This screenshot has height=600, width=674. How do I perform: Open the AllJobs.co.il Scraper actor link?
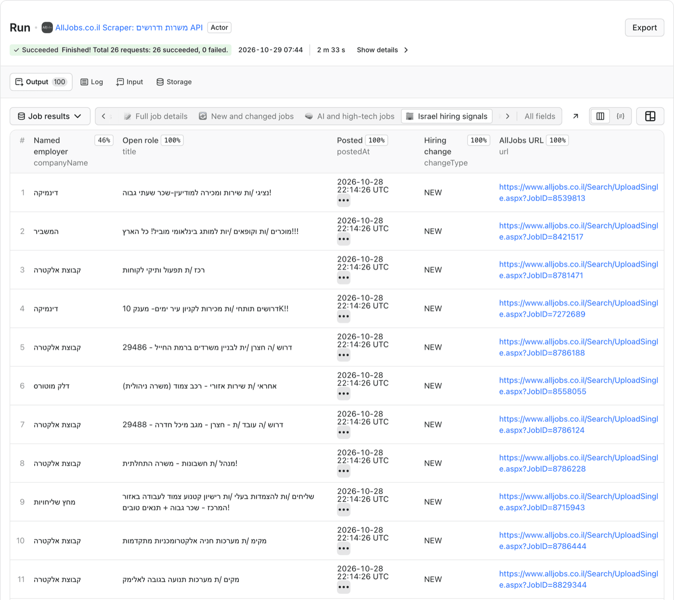click(x=129, y=27)
